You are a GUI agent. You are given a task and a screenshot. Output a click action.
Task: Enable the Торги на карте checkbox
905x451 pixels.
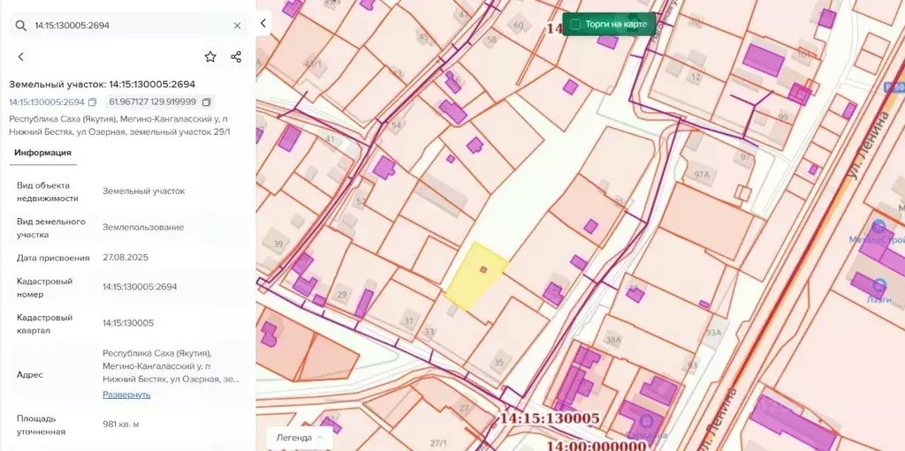point(575,24)
